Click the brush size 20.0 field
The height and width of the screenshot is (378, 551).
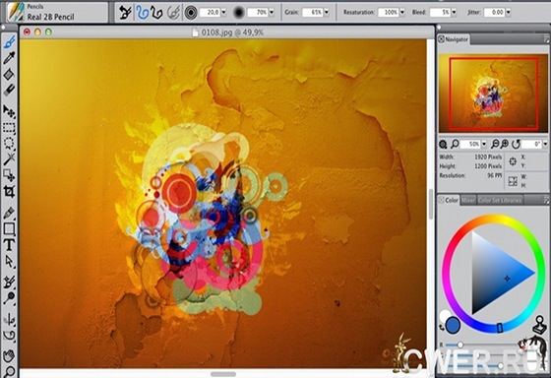click(x=211, y=13)
